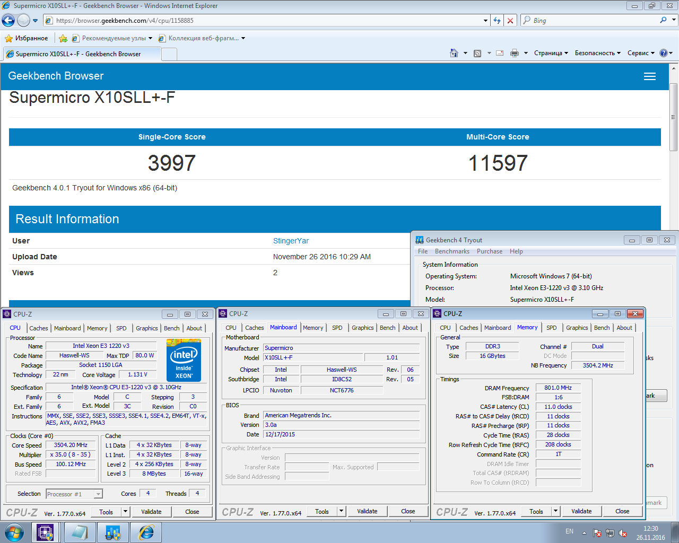Click the network tray icon
Viewport: 679px width, 543px height.
[x=610, y=533]
